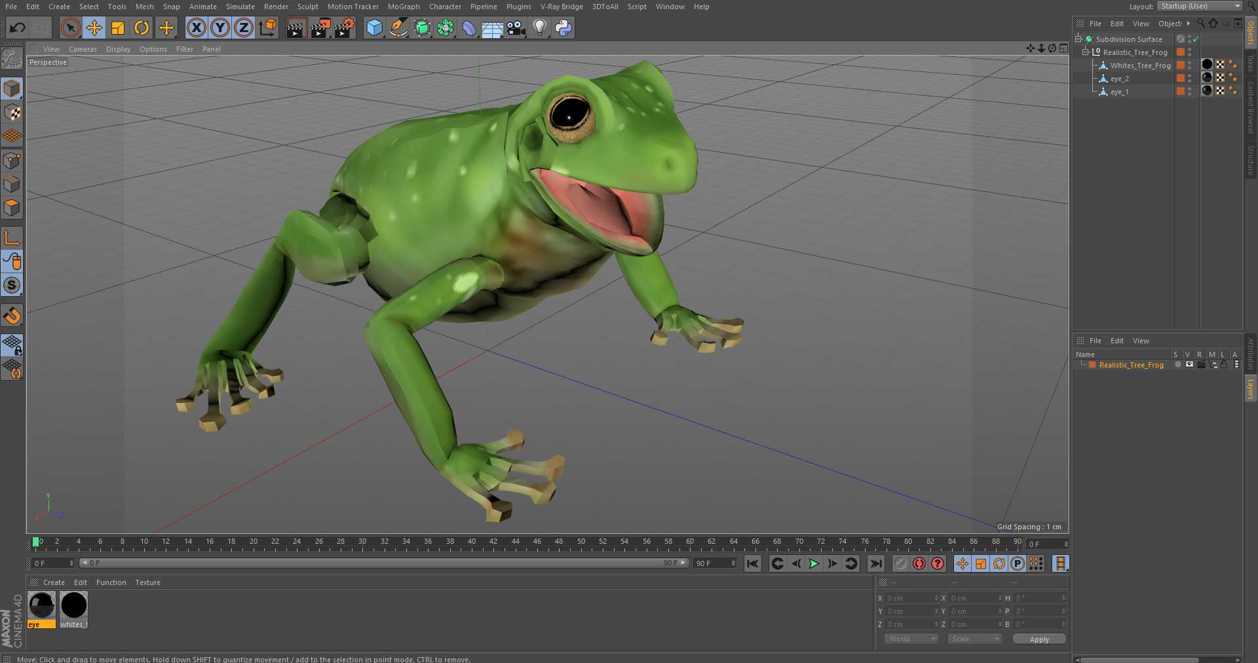
Task: Click the Render to Picture Viewer icon
Action: point(320,28)
